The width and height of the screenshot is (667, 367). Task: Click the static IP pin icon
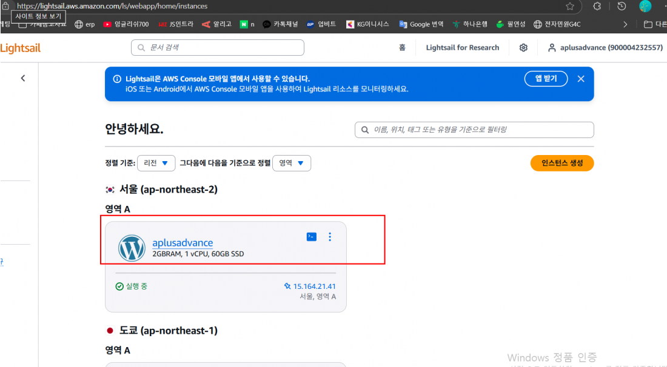point(287,286)
